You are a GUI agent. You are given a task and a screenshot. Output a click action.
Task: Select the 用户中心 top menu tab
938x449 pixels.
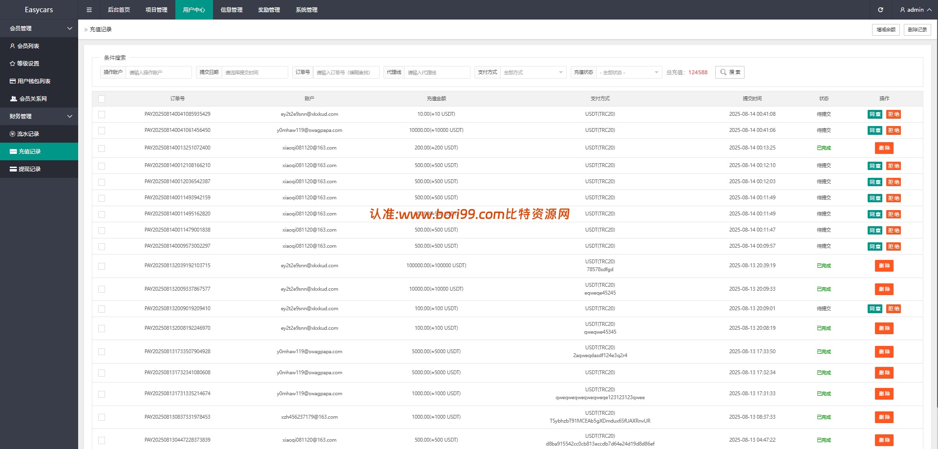[x=194, y=10]
